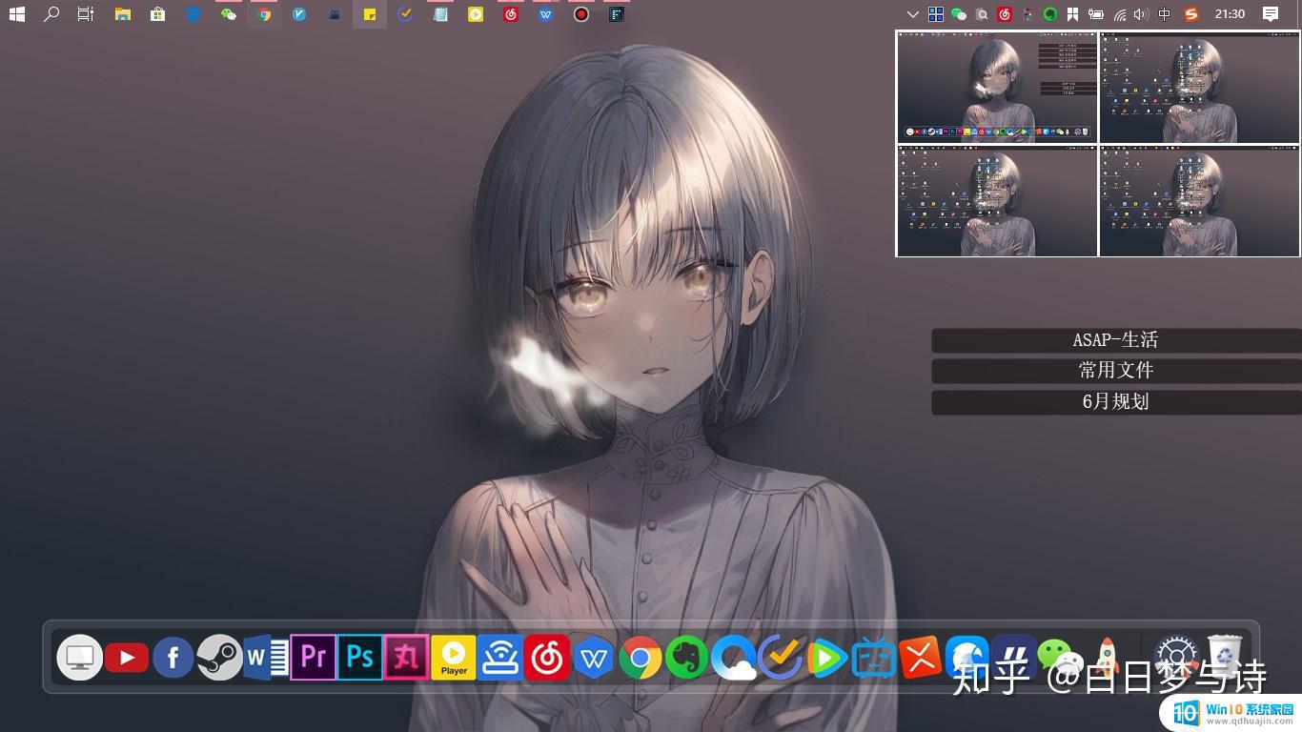The height and width of the screenshot is (732, 1302).
Task: Toggle Chinese 中 input mode indicator
Action: 1165,14
